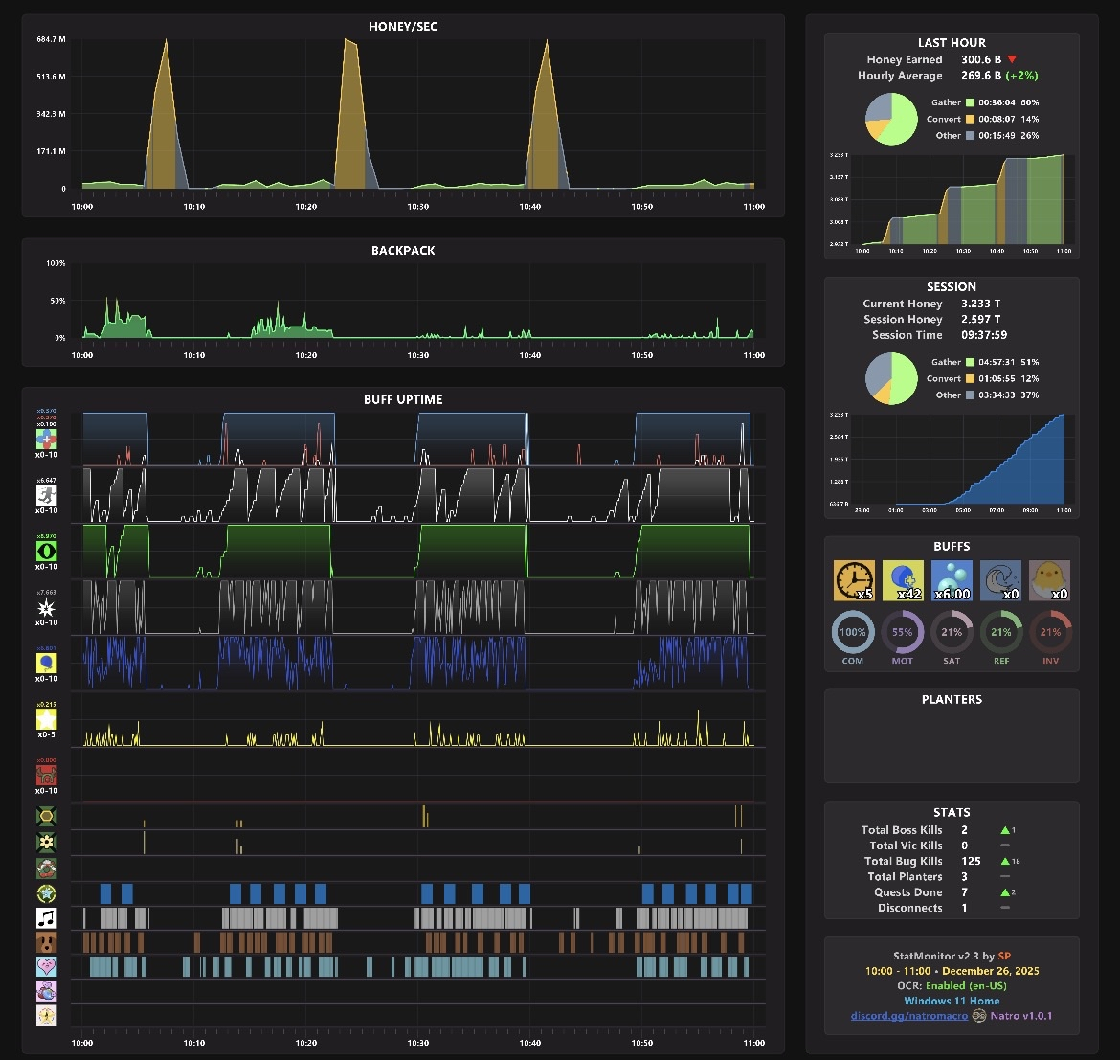The height and width of the screenshot is (1060, 1120).
Task: Click the pink heart buff row icon
Action: (47, 966)
